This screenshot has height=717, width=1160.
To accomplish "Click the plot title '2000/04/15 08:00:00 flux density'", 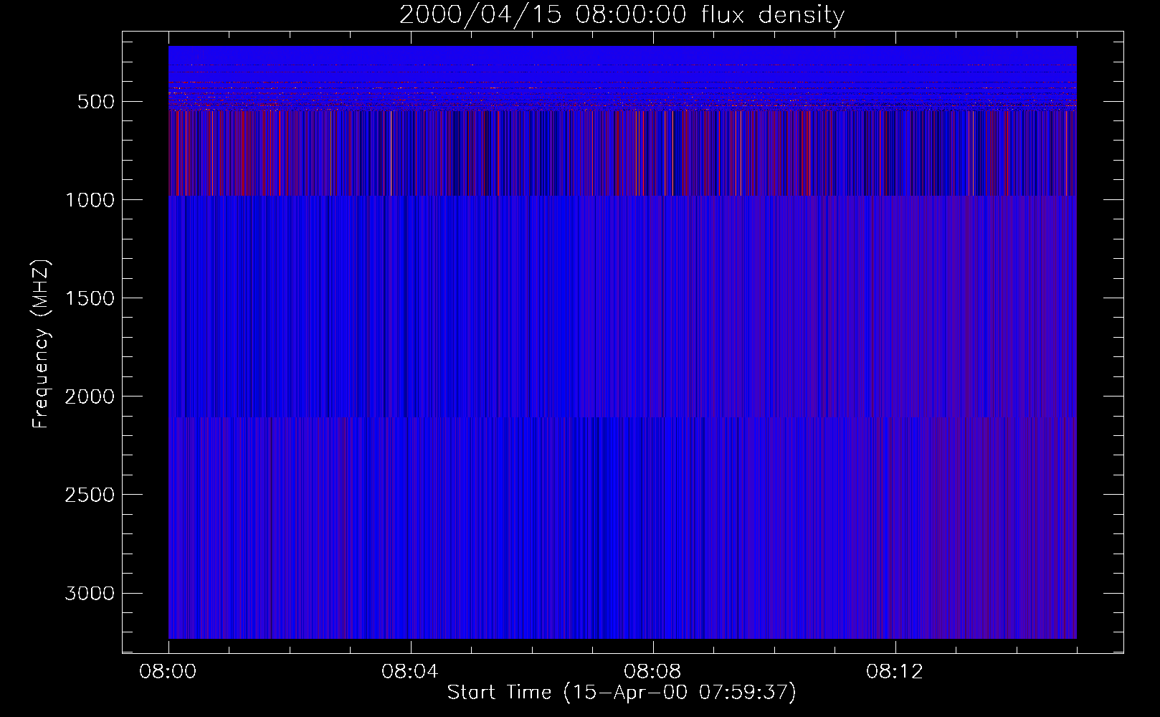I will 622,15.
